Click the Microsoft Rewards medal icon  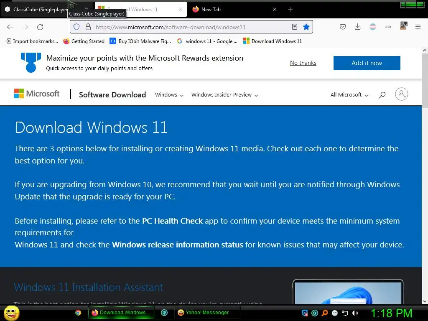tap(31, 63)
